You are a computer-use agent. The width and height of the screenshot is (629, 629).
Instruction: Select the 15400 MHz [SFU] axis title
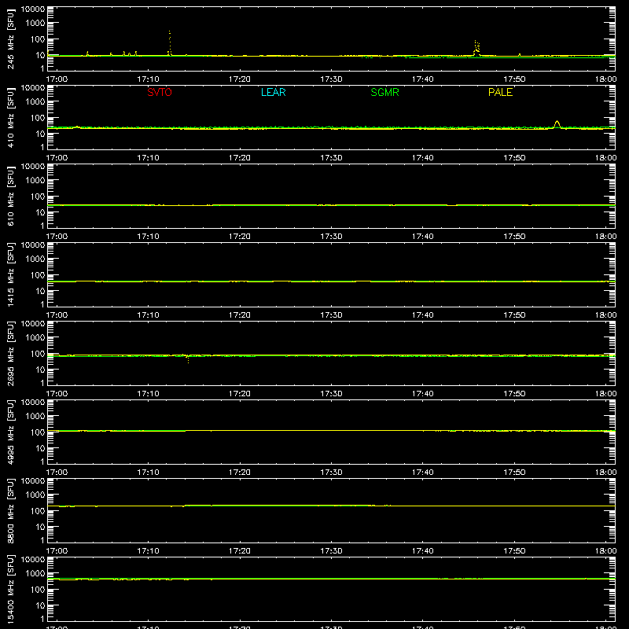11,589
